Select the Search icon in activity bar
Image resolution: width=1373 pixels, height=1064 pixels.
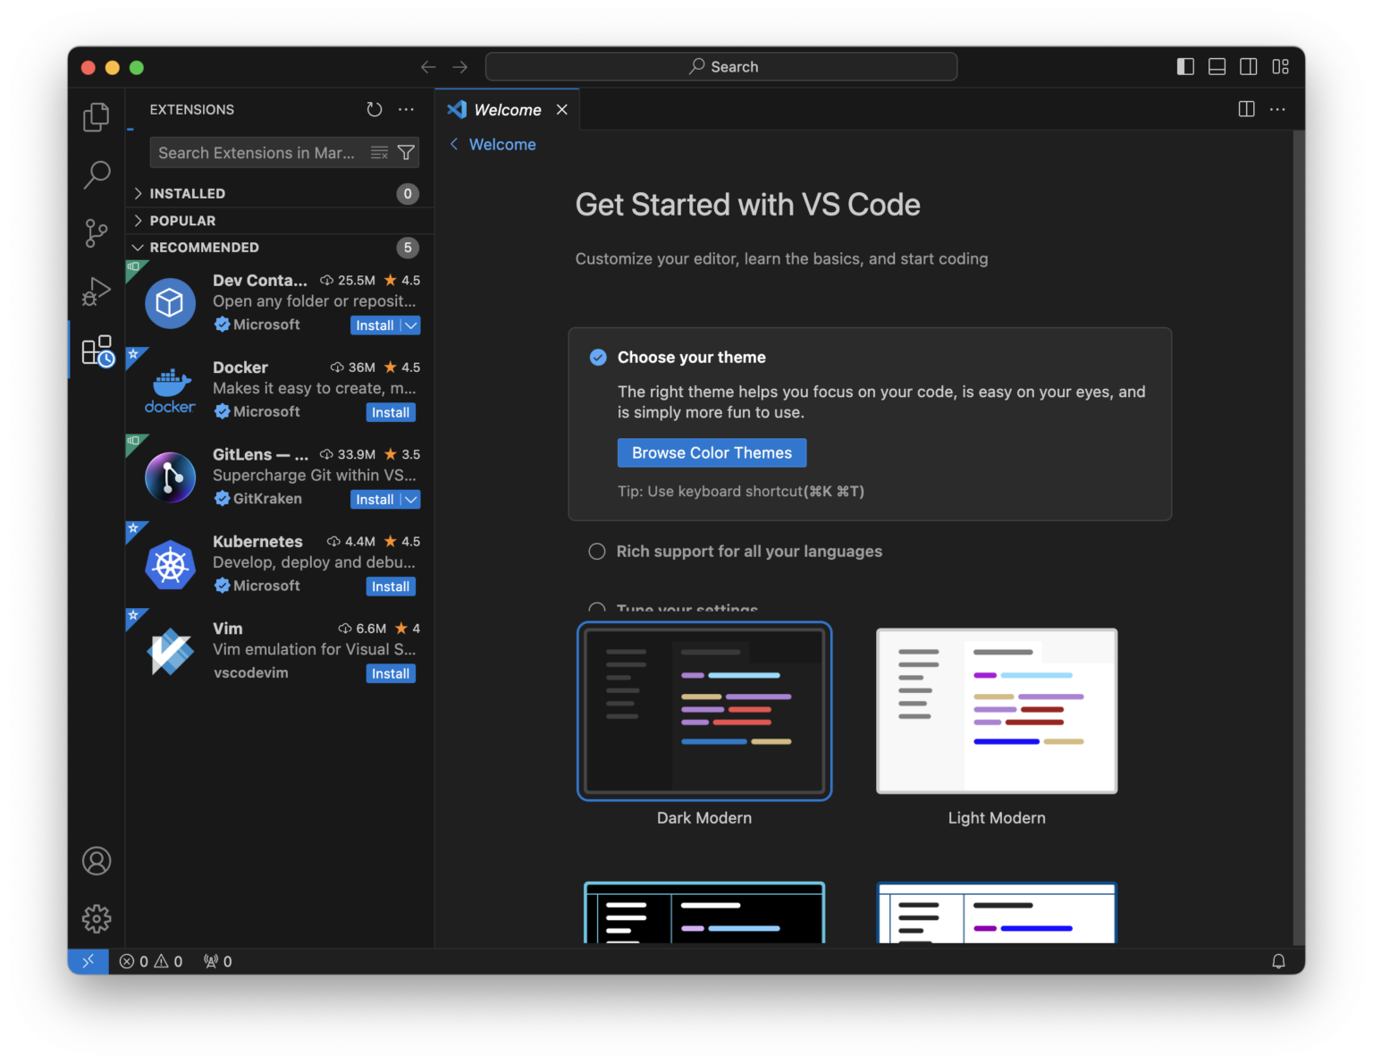coord(96,175)
